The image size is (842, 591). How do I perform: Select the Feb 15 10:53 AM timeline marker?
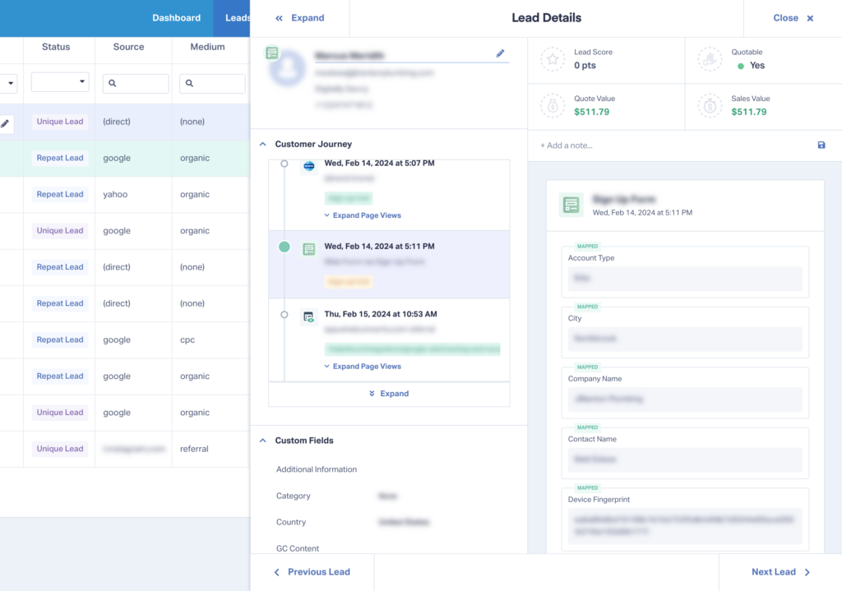[x=284, y=315]
